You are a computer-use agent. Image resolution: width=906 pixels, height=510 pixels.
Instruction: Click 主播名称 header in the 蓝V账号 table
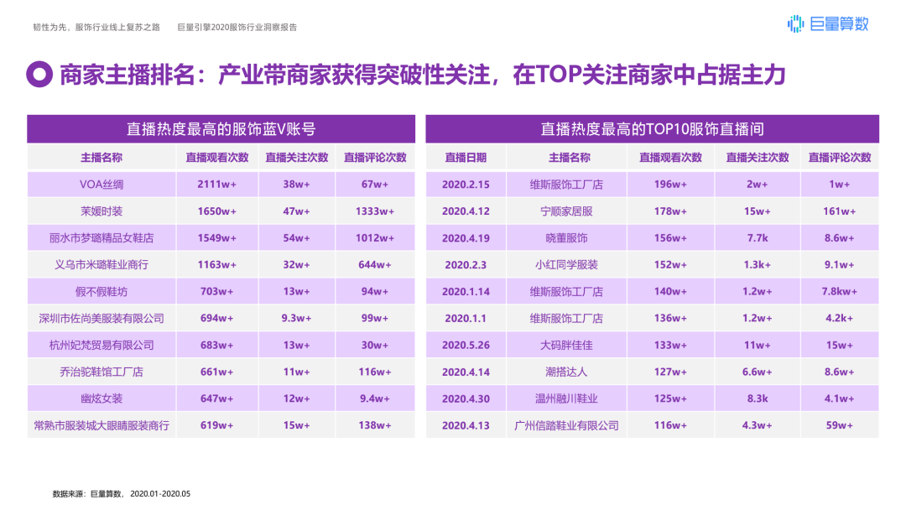(x=102, y=157)
